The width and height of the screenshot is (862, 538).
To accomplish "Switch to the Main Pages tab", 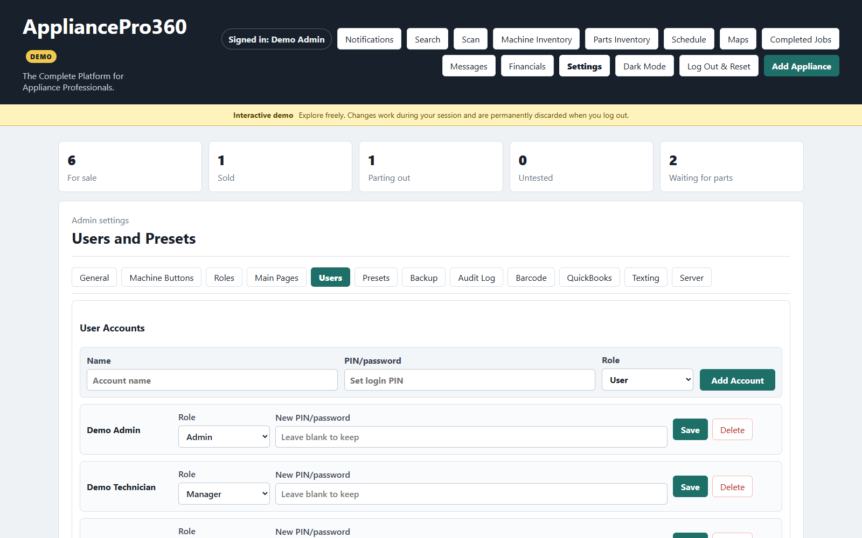I will [x=276, y=278].
